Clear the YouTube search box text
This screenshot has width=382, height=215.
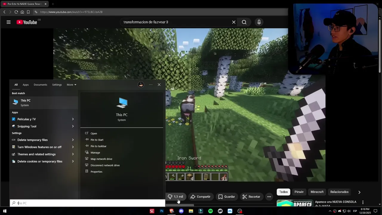coord(234,22)
